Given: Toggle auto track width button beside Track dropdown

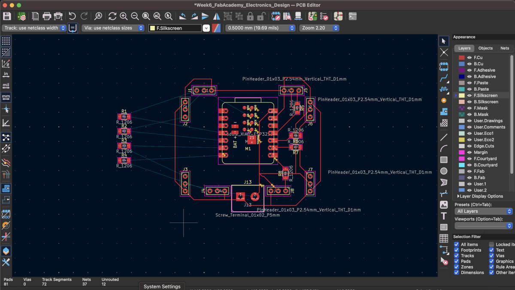Looking at the screenshot, I should (73, 28).
